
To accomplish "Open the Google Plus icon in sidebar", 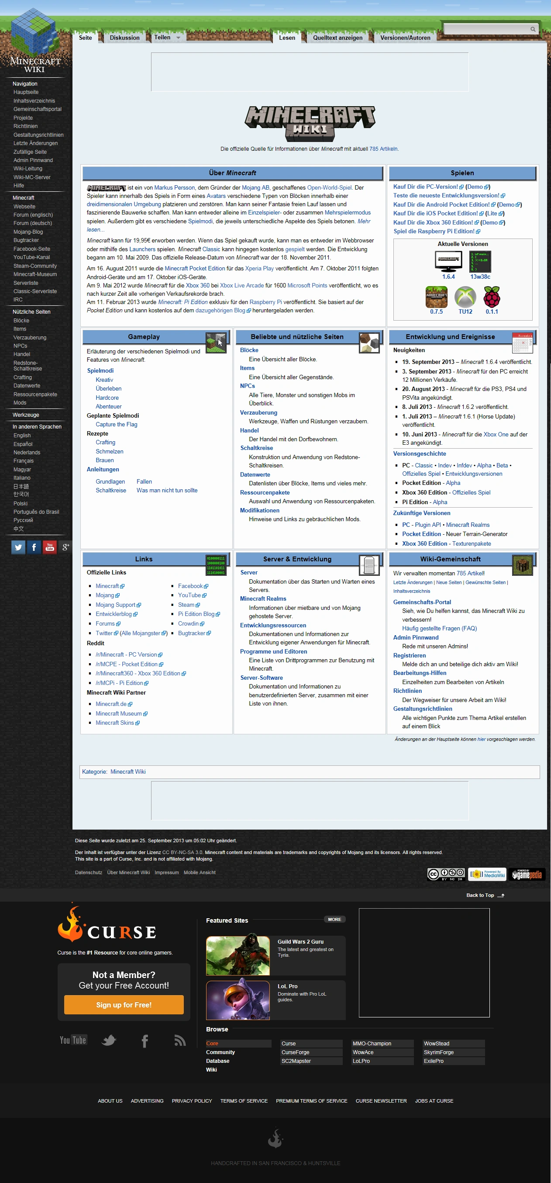I will [x=65, y=547].
